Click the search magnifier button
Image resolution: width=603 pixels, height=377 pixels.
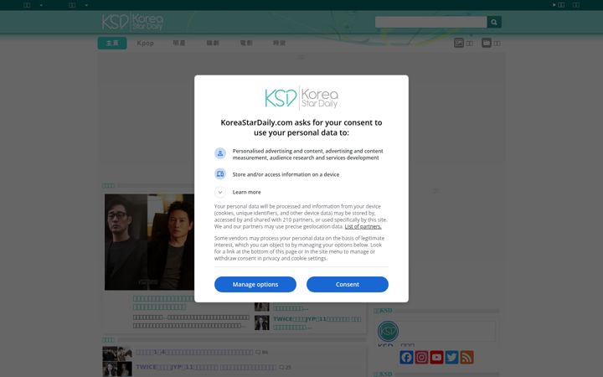click(x=494, y=22)
